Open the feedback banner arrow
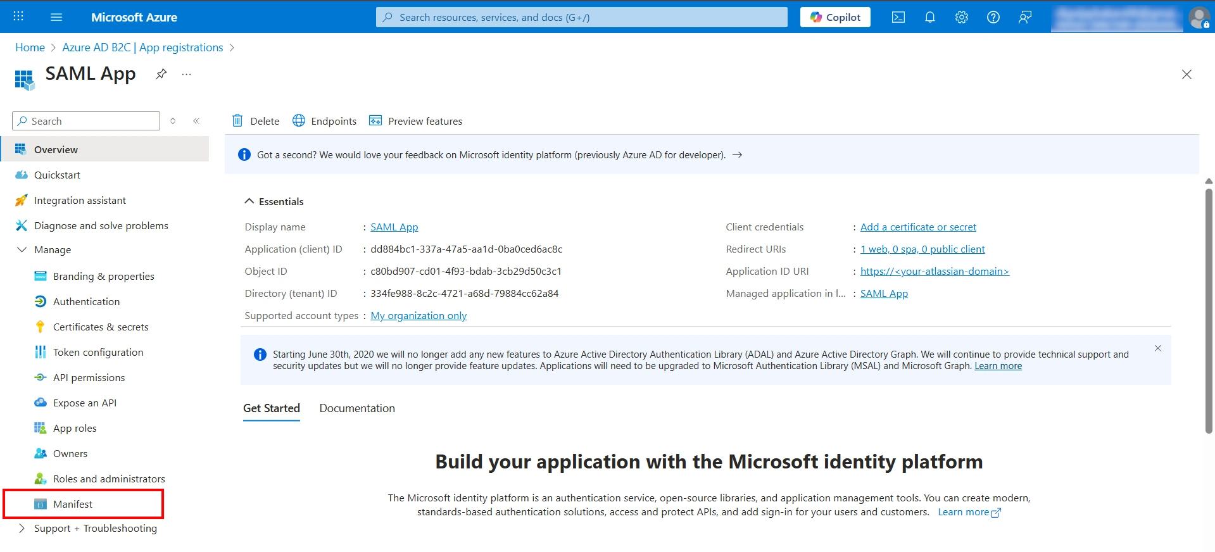This screenshot has width=1215, height=552. (x=737, y=154)
